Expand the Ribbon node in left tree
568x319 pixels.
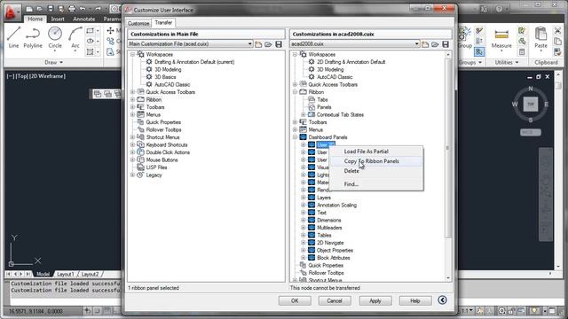pos(133,99)
